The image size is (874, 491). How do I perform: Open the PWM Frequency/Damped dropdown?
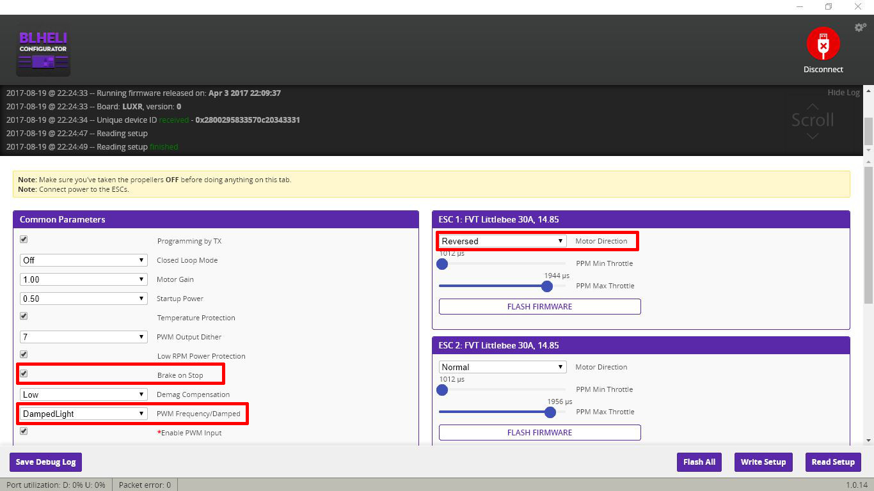point(84,414)
